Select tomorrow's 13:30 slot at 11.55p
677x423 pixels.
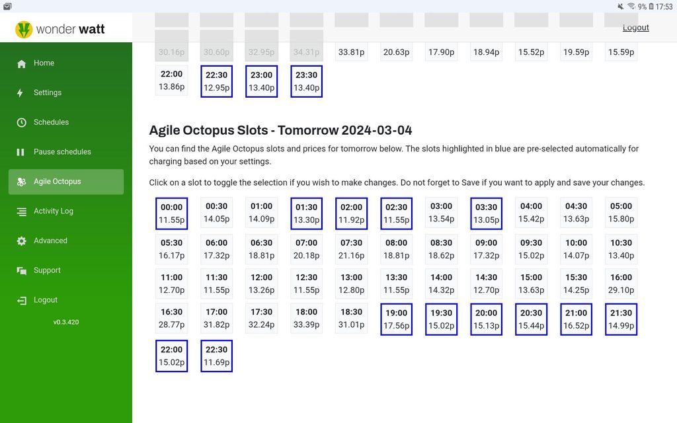[396, 284]
